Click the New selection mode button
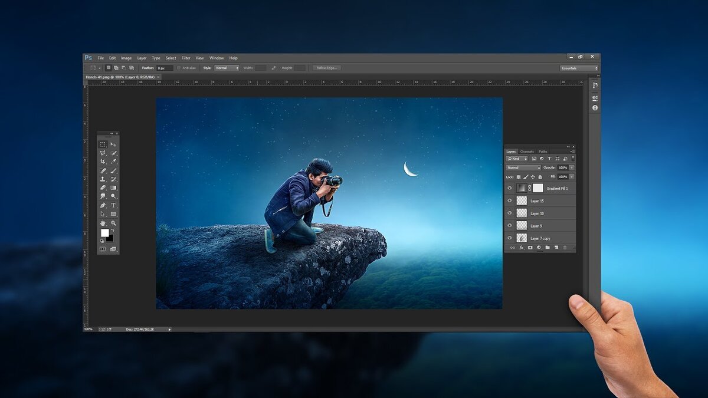This screenshot has height=398, width=708. (109, 68)
